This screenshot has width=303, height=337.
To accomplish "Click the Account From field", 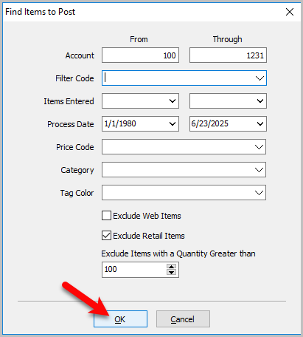I will click(x=140, y=55).
